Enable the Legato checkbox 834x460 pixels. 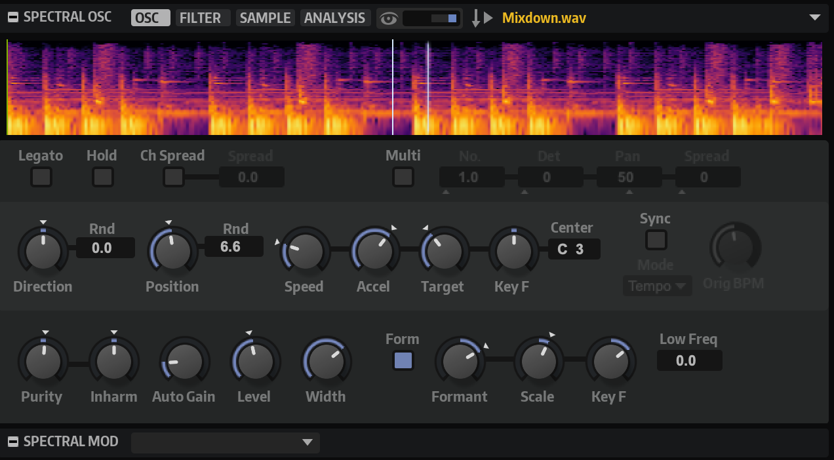42,177
